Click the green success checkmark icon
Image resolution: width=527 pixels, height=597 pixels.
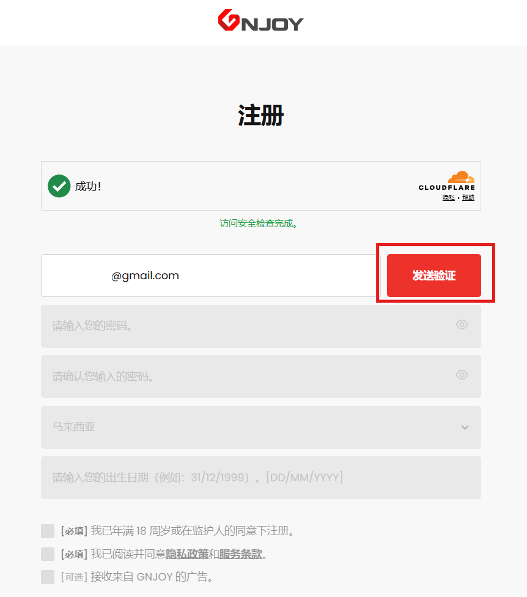point(59,186)
